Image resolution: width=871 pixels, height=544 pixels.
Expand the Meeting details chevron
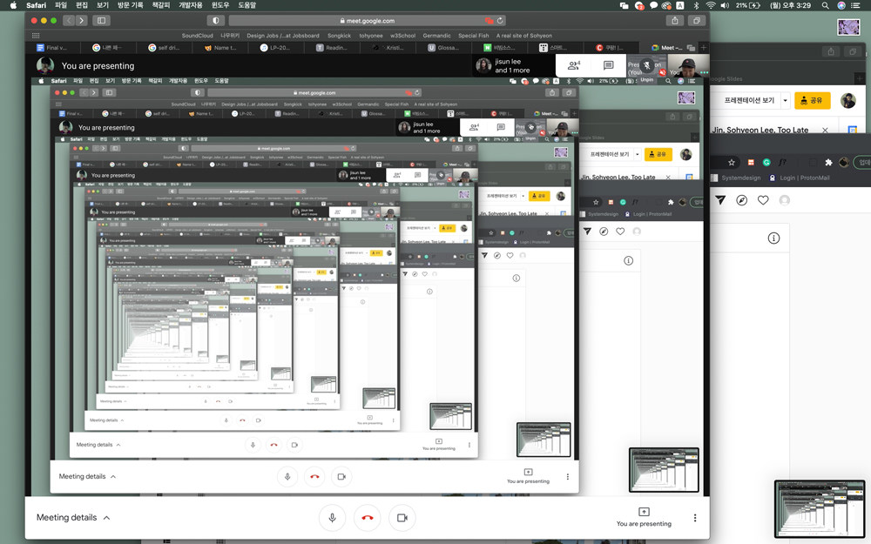[107, 518]
